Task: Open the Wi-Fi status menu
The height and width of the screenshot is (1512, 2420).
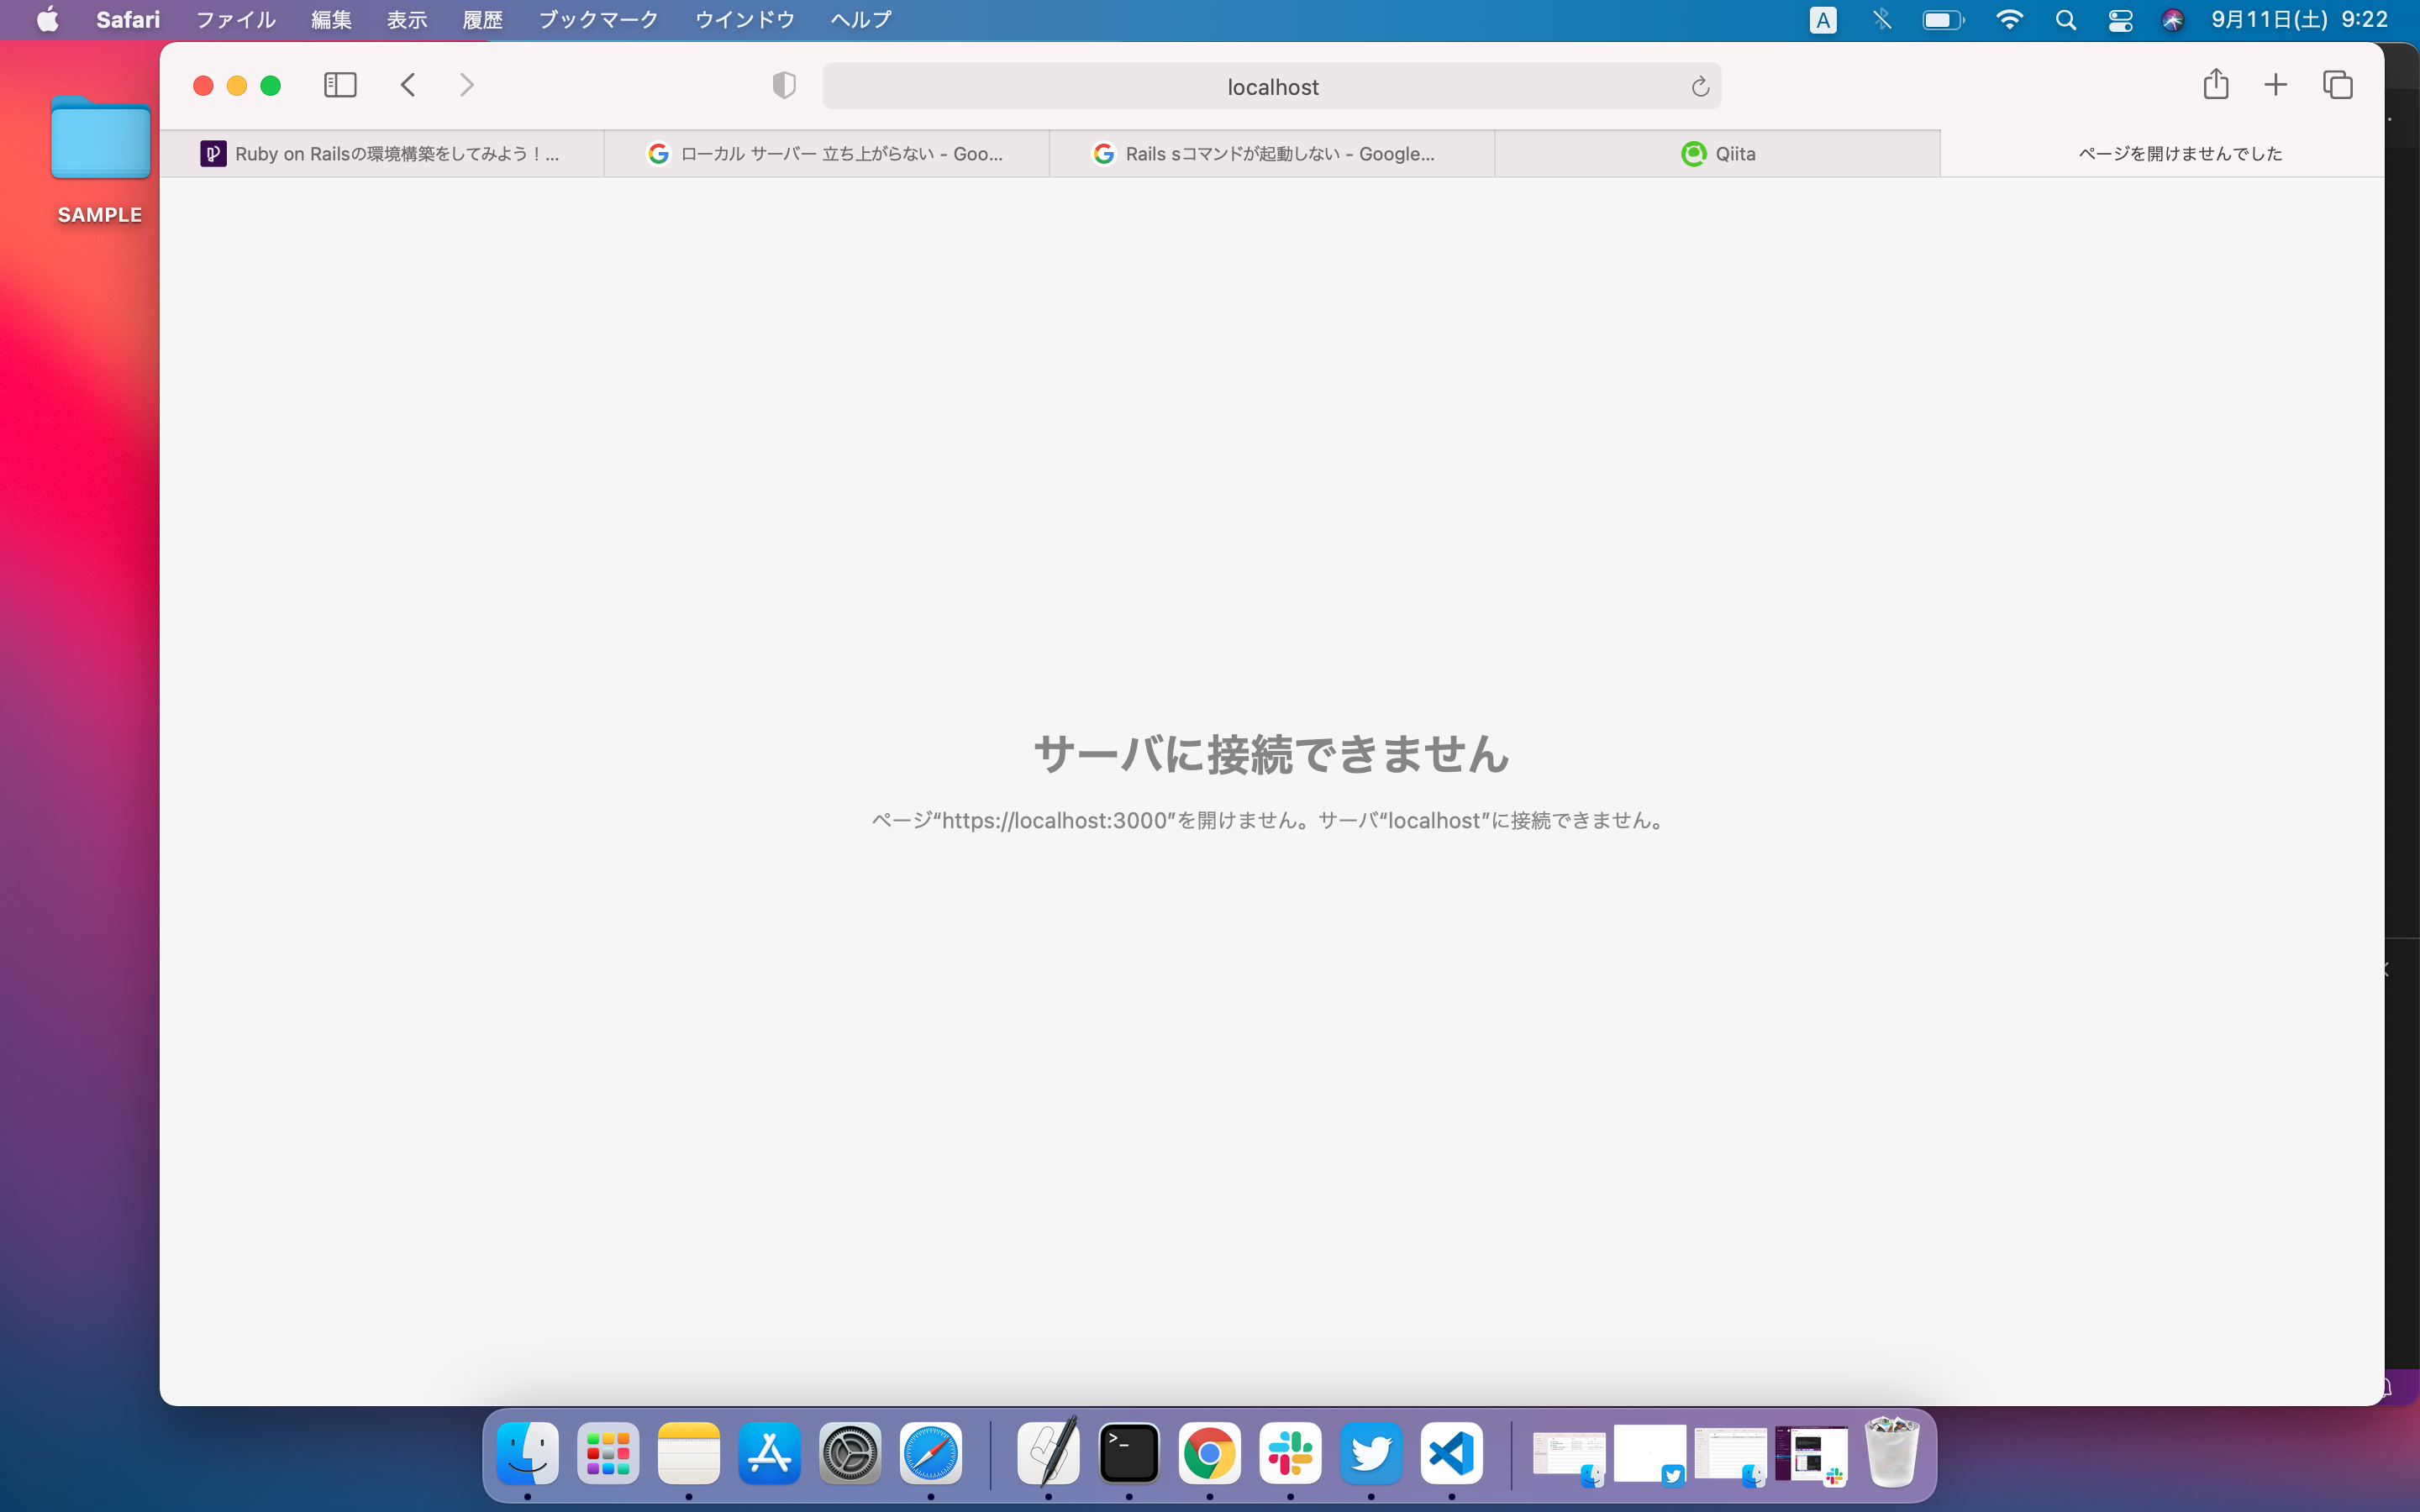Action: [2010, 19]
